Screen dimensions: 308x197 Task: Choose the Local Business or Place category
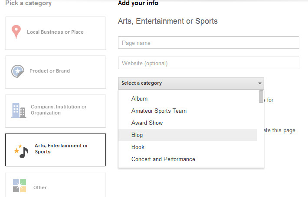click(55, 32)
